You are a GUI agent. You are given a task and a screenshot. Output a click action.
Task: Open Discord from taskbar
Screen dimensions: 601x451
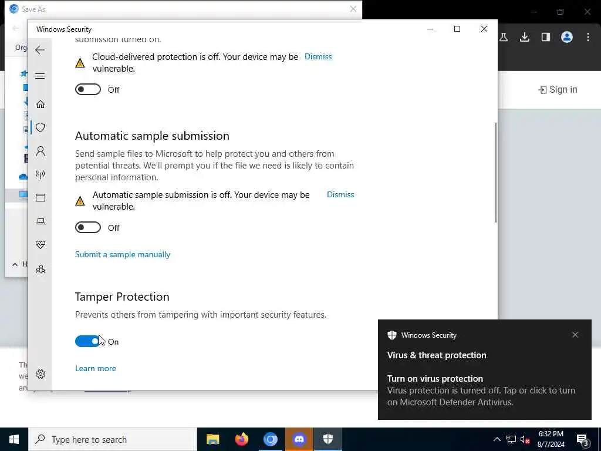pyautogui.click(x=299, y=439)
